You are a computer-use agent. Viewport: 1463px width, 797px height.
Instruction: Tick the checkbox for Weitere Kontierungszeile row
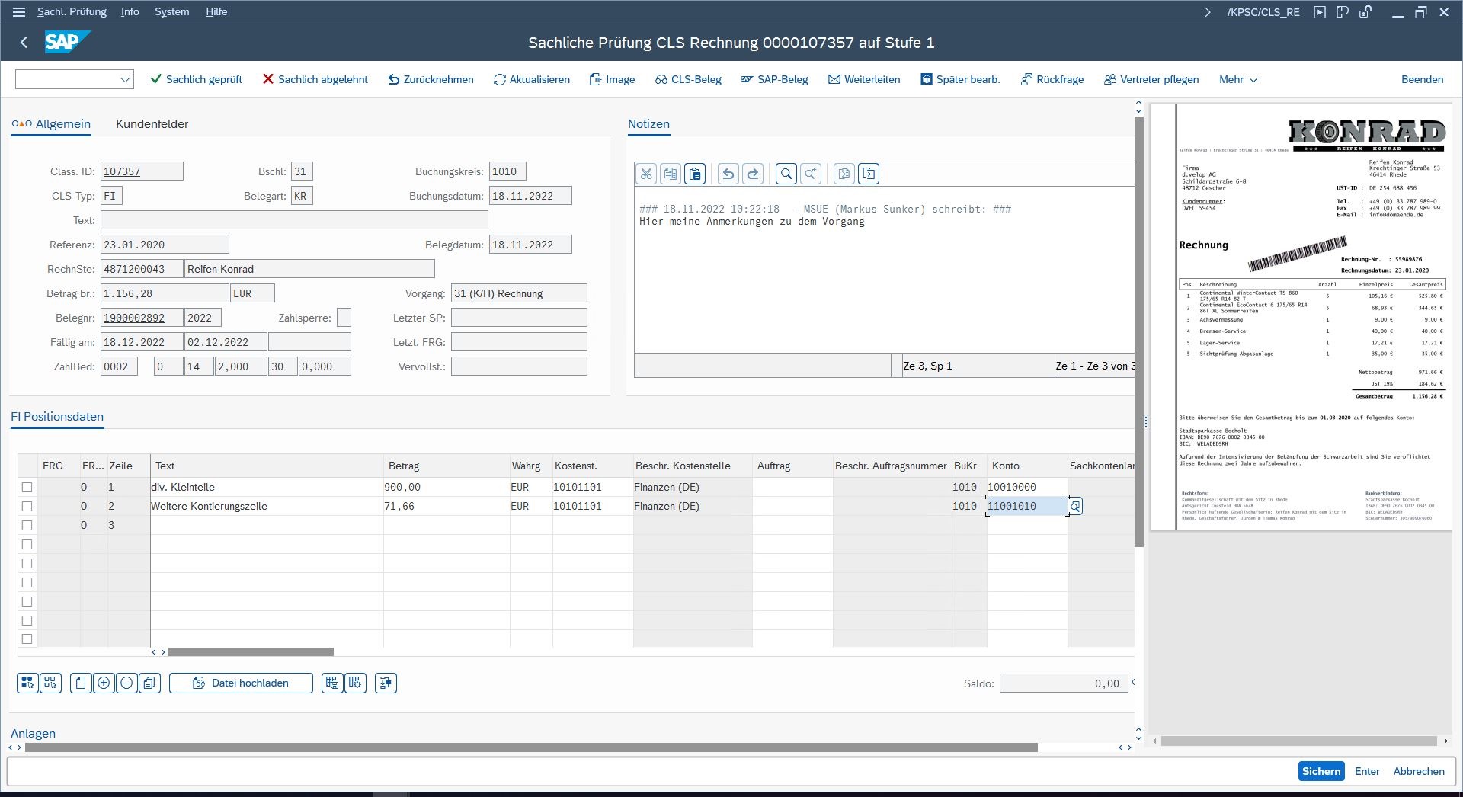click(x=27, y=506)
